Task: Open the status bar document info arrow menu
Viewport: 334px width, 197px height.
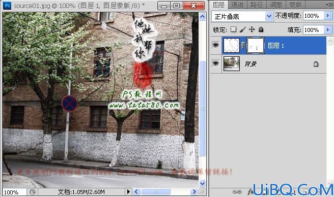Action: click(x=128, y=192)
